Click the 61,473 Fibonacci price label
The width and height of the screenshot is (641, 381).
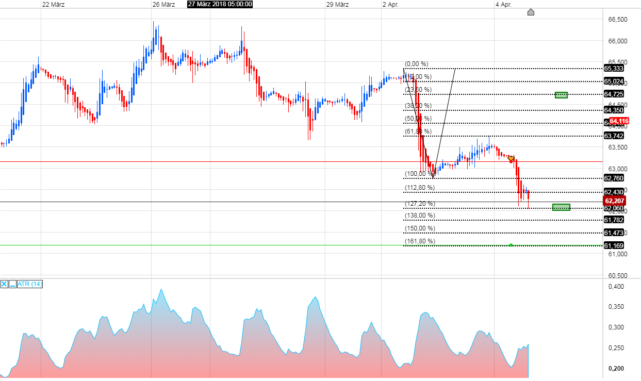(x=614, y=233)
